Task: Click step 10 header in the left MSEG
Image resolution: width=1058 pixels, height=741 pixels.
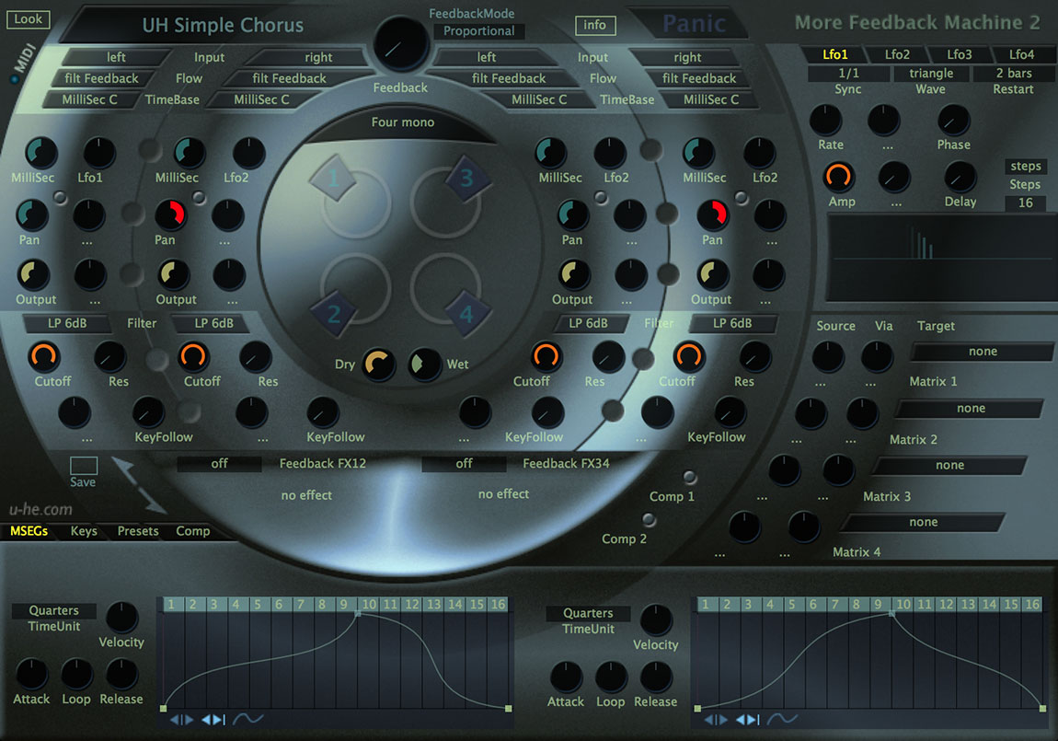Action: [368, 604]
